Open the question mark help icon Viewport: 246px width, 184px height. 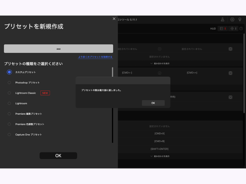(x=241, y=29)
